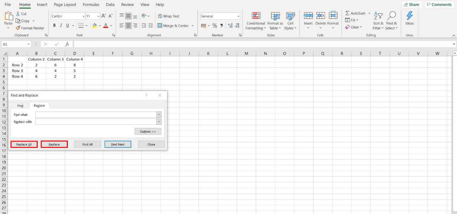Click the Paste icon in Clipboard
This screenshot has width=457, height=214.
(8, 16)
